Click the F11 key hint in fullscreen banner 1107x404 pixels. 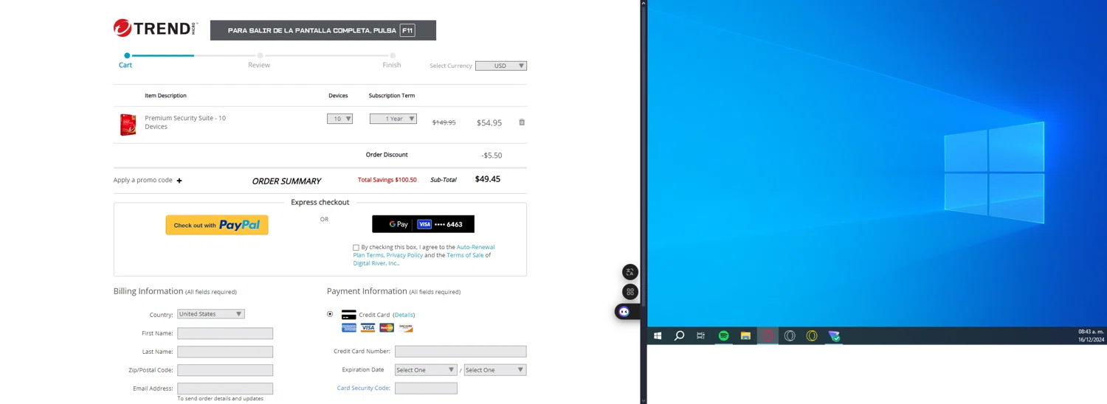point(407,30)
